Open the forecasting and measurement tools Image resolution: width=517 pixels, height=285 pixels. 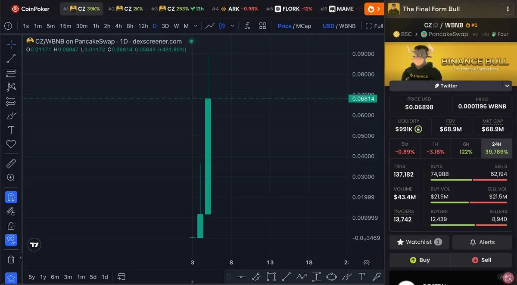11,101
